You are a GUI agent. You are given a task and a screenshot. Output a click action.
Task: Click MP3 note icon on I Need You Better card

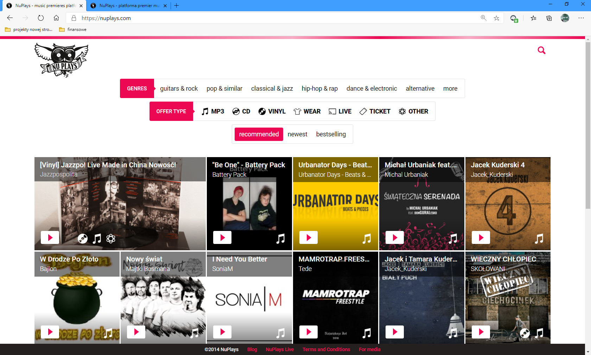pyautogui.click(x=280, y=333)
